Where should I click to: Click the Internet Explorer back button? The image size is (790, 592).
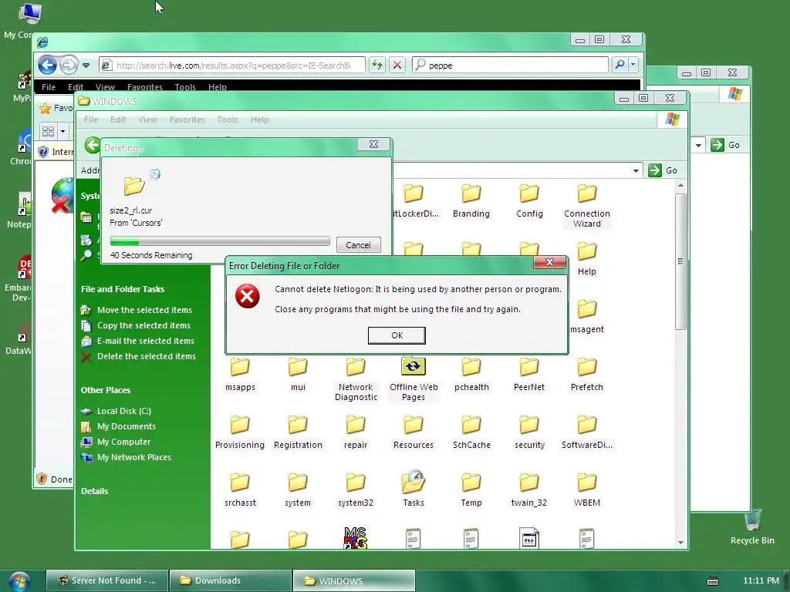pyautogui.click(x=47, y=65)
